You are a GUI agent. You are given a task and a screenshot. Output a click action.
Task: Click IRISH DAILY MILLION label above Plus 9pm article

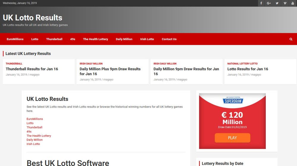coord(91,64)
